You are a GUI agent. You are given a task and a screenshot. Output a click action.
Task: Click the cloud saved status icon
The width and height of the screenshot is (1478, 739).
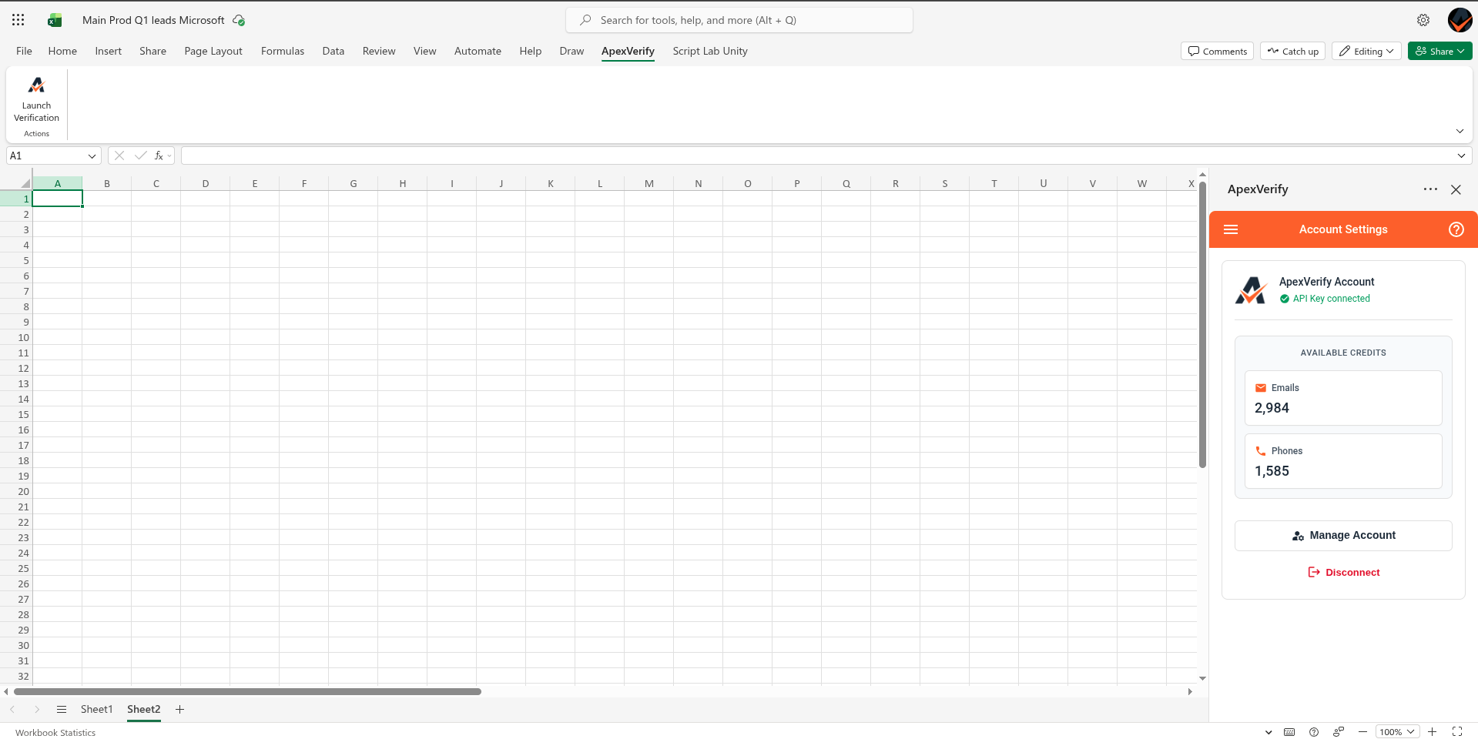[239, 21]
